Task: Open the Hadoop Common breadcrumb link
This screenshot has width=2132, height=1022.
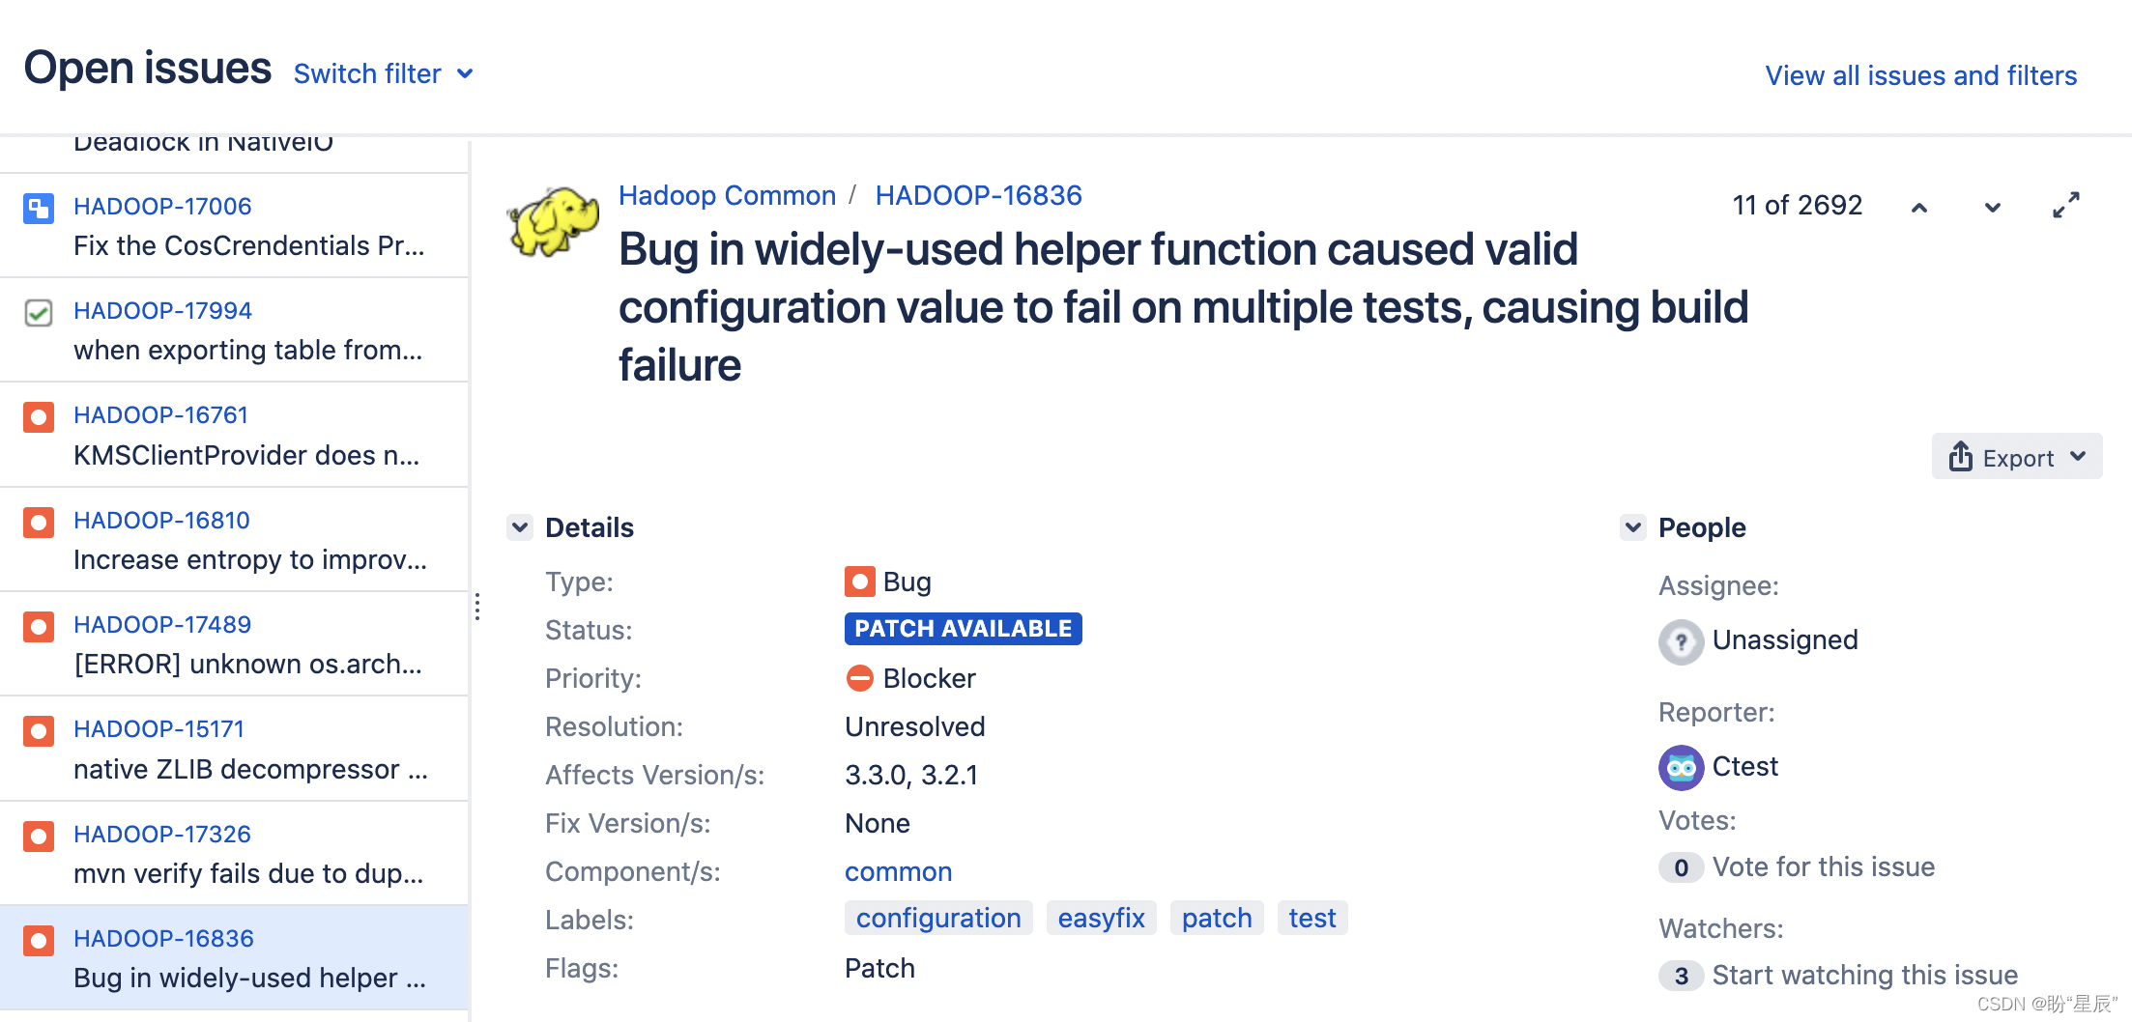Action: point(727,195)
